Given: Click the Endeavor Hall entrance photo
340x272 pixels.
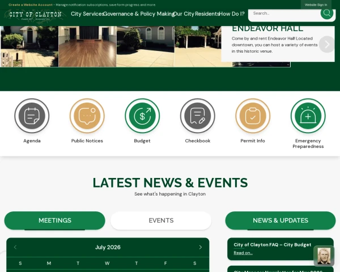Looking at the screenshot, I should coord(29,46).
